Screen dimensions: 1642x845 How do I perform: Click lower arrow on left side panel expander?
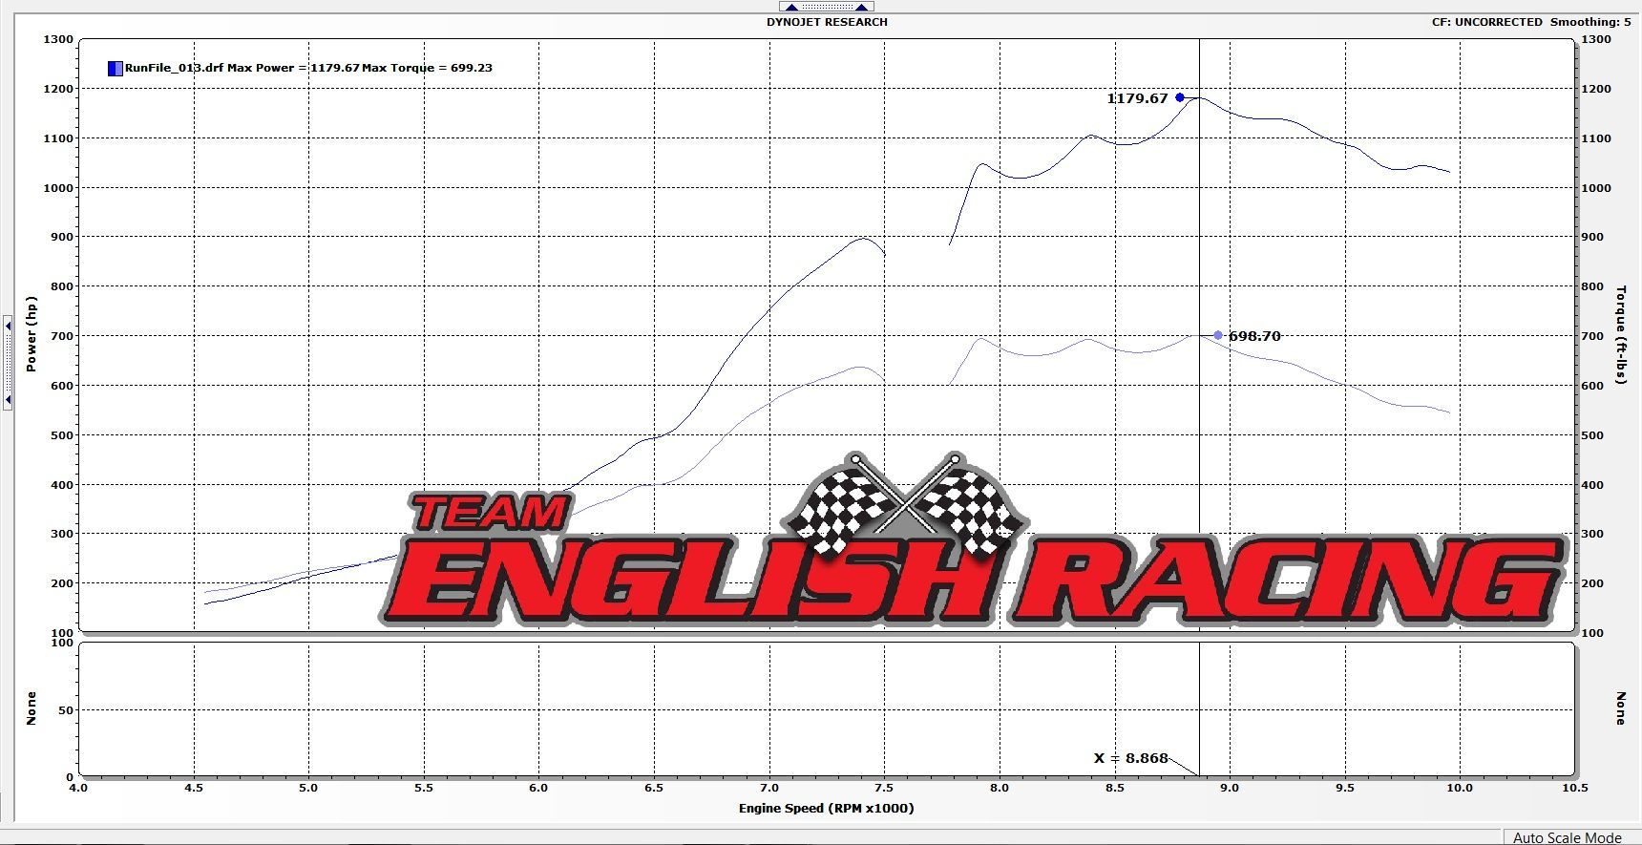coord(8,399)
